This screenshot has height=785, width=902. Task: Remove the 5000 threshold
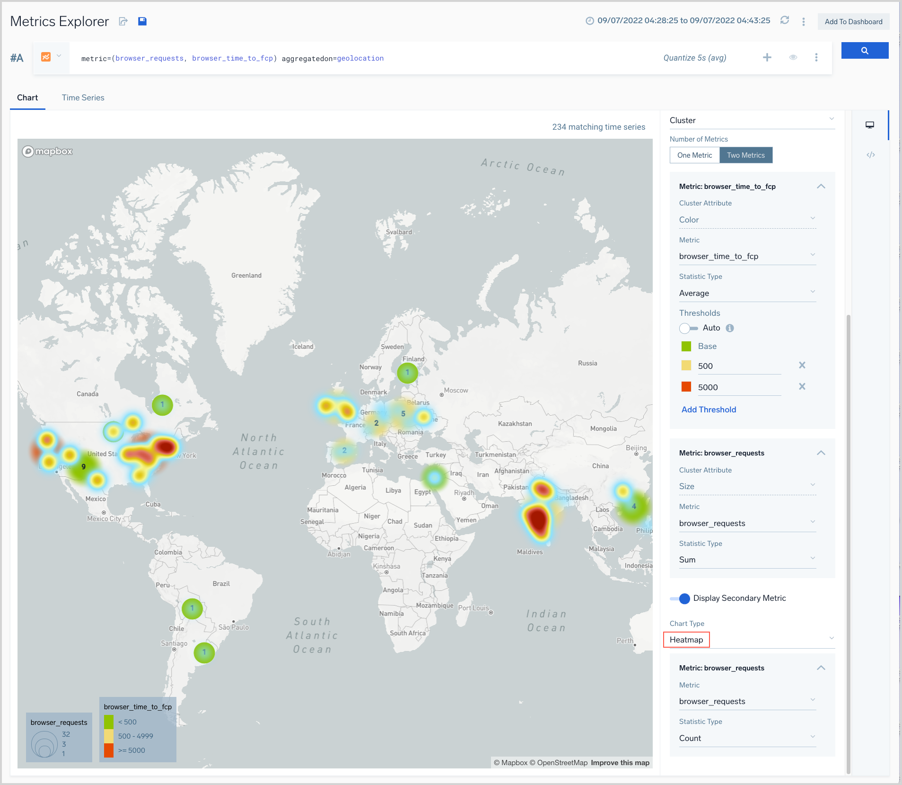(x=802, y=387)
